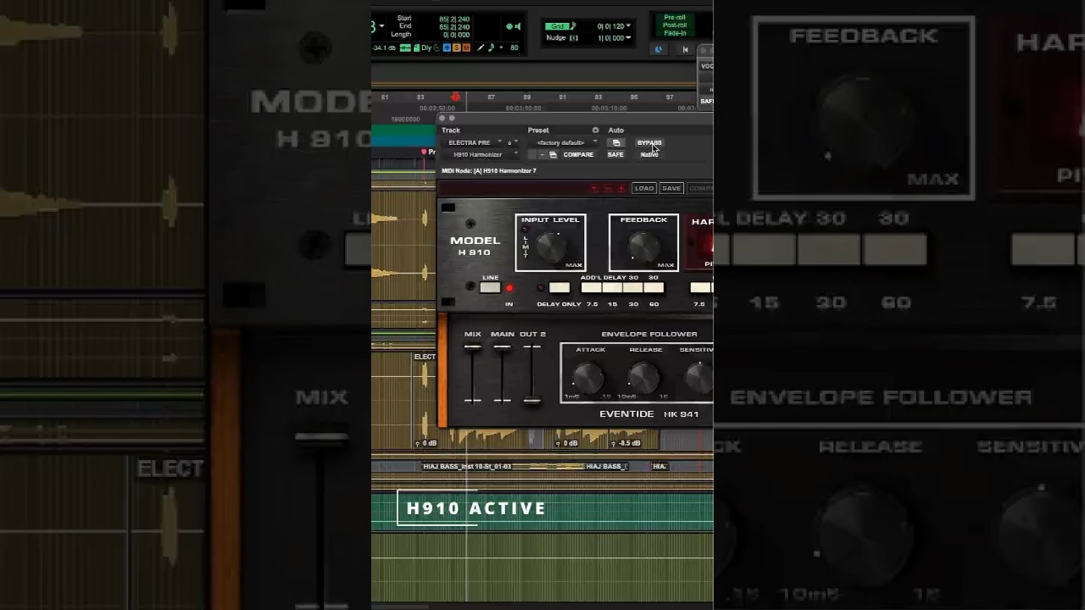Toggle the 30 additional delay button
The image size is (1085, 610).
pyautogui.click(x=632, y=288)
